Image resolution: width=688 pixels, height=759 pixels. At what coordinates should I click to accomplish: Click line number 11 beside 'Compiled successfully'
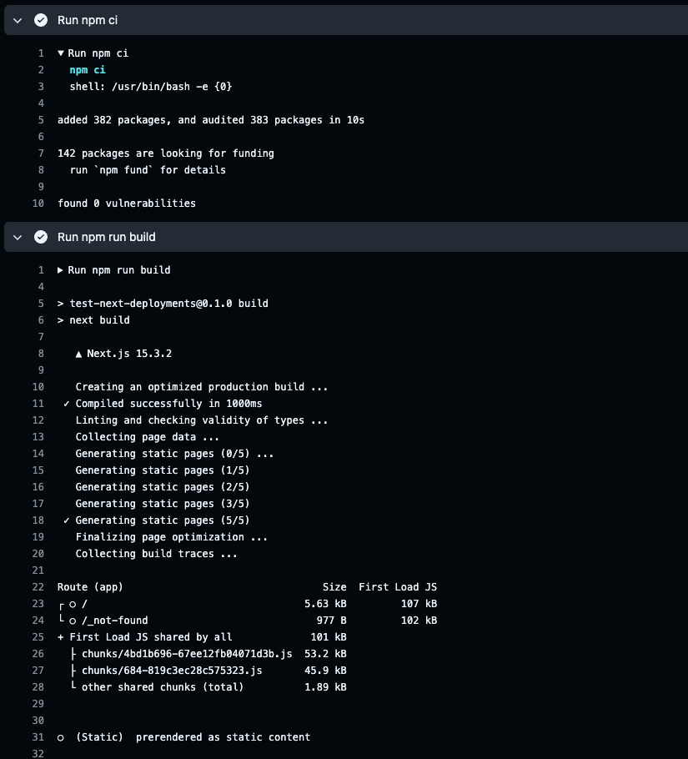point(38,404)
